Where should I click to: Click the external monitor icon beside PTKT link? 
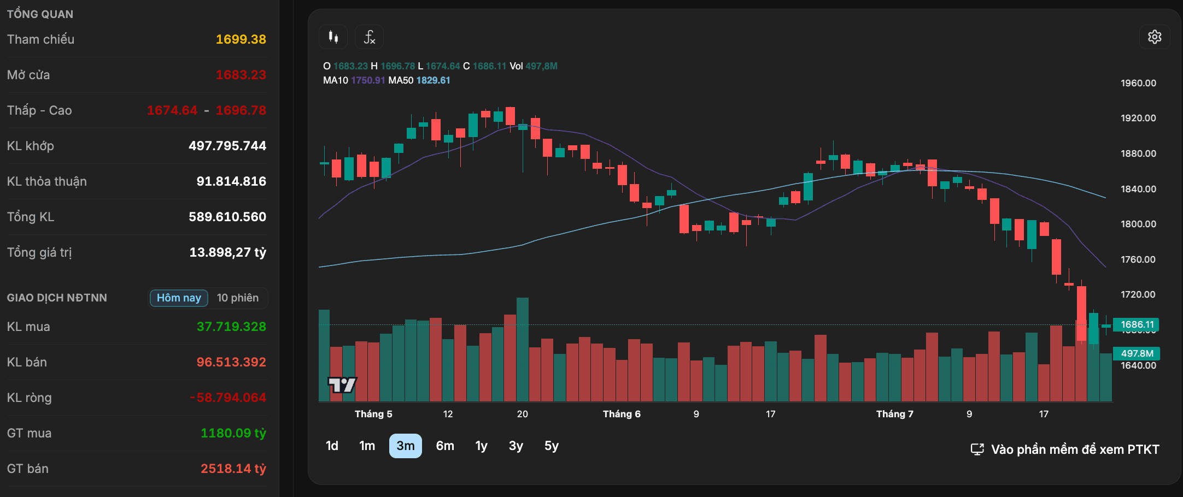click(x=977, y=449)
